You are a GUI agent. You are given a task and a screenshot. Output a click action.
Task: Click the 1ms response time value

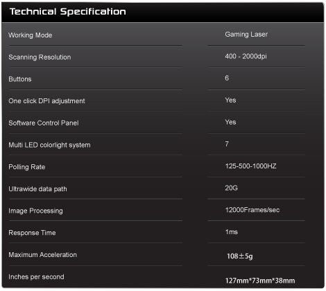(232, 232)
